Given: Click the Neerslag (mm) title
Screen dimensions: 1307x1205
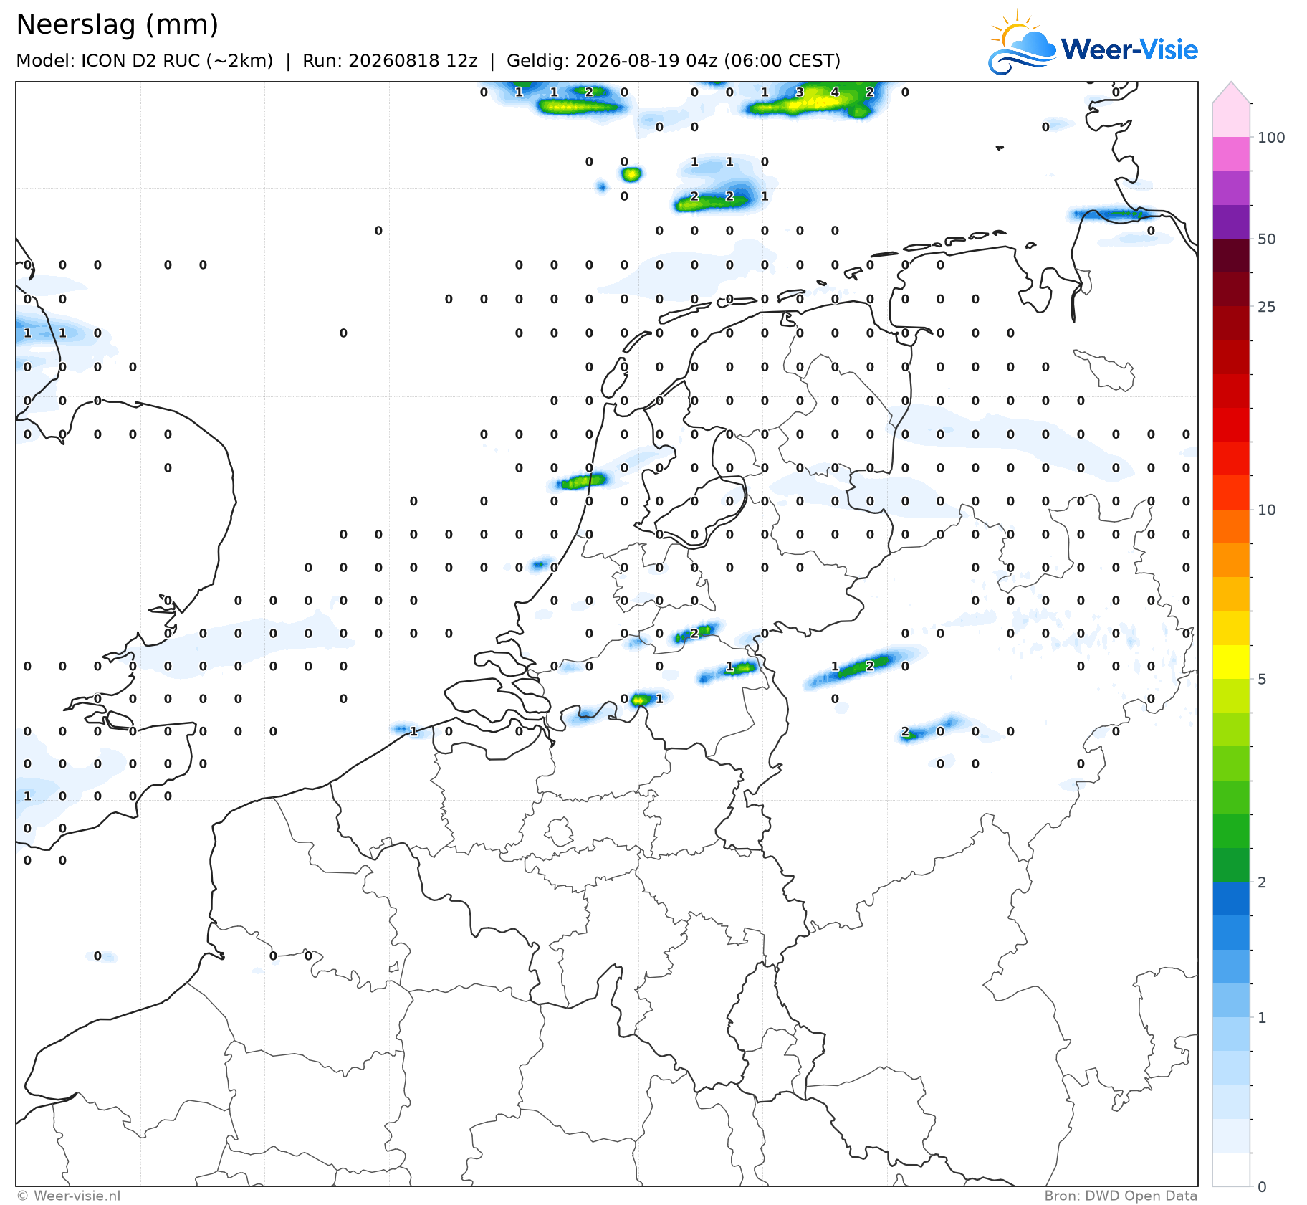Looking at the screenshot, I should coord(117,24).
